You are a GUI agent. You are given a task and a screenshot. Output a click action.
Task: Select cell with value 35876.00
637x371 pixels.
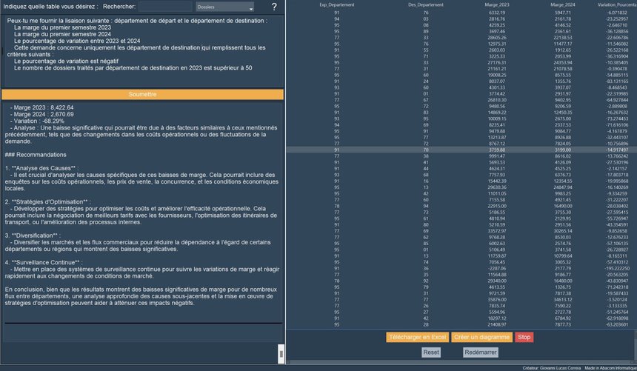pos(497,299)
